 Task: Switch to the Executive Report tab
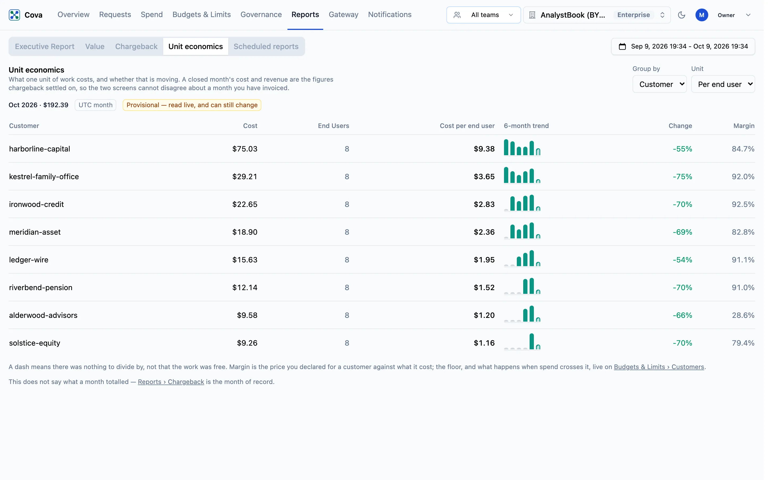coord(45,46)
